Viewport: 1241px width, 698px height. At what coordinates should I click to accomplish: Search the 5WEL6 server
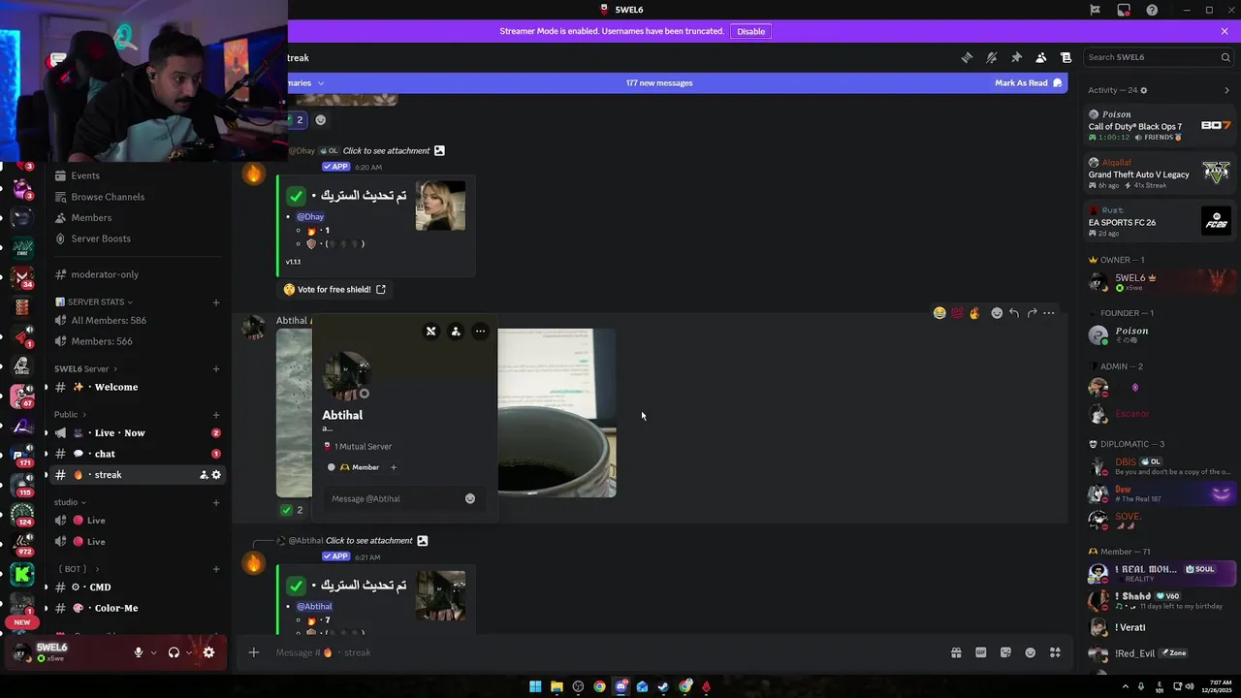[x=1158, y=57]
